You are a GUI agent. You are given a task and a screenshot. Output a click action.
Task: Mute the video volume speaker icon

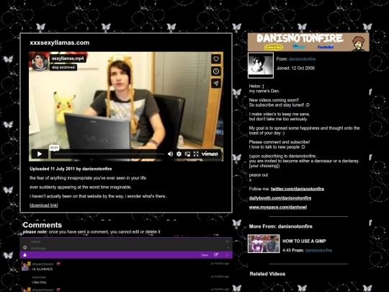170,154
